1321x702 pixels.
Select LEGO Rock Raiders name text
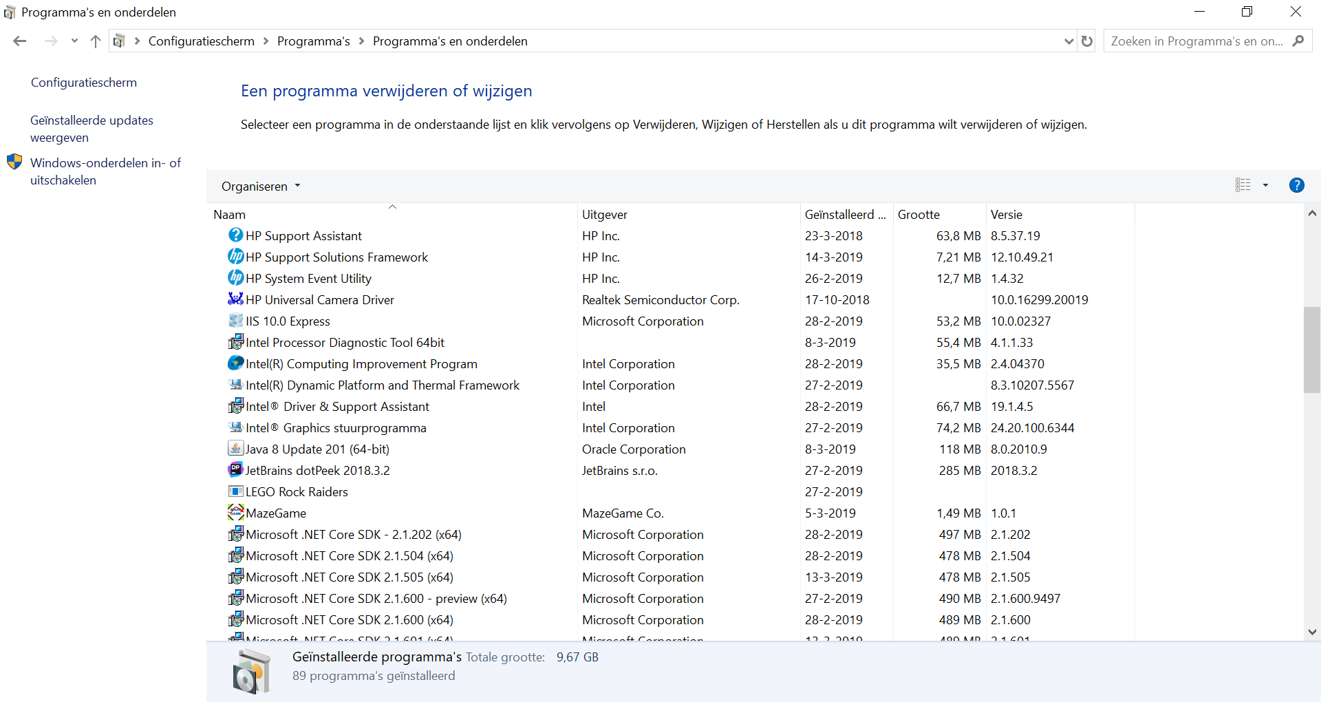coord(297,492)
